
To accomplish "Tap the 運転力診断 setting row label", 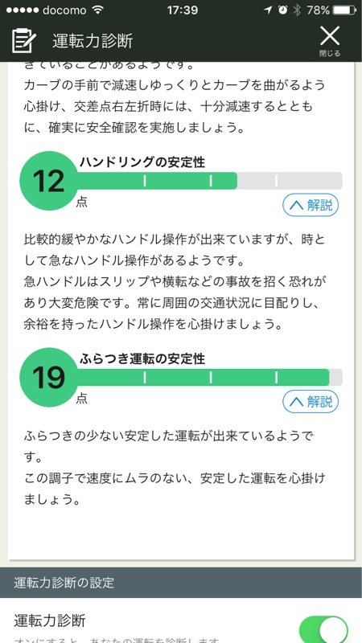I will point(50,620).
